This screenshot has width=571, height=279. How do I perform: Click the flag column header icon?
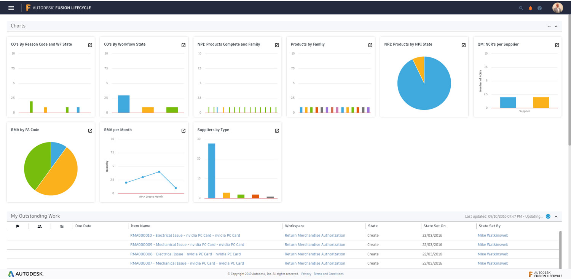pyautogui.click(x=18, y=226)
